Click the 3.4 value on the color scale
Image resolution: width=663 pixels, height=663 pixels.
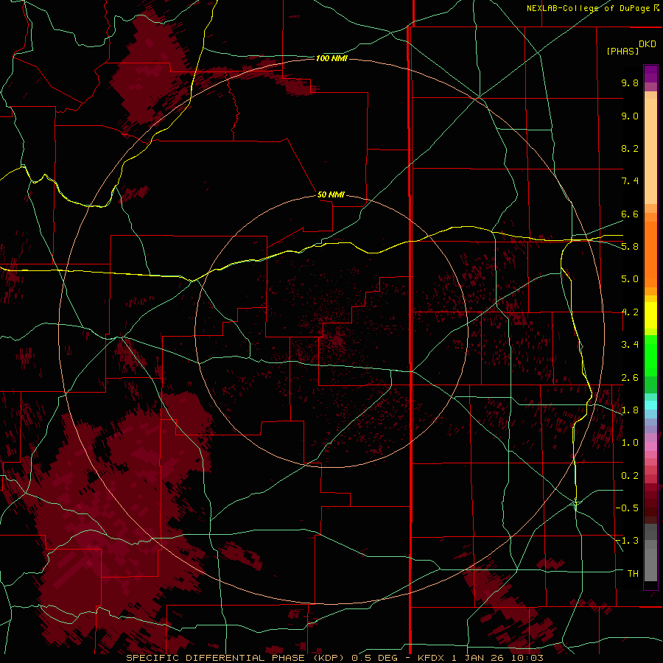[630, 345]
